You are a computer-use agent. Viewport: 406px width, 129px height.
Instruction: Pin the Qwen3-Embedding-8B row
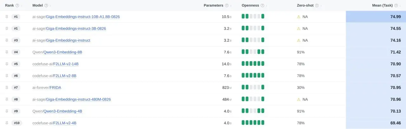[7, 52]
